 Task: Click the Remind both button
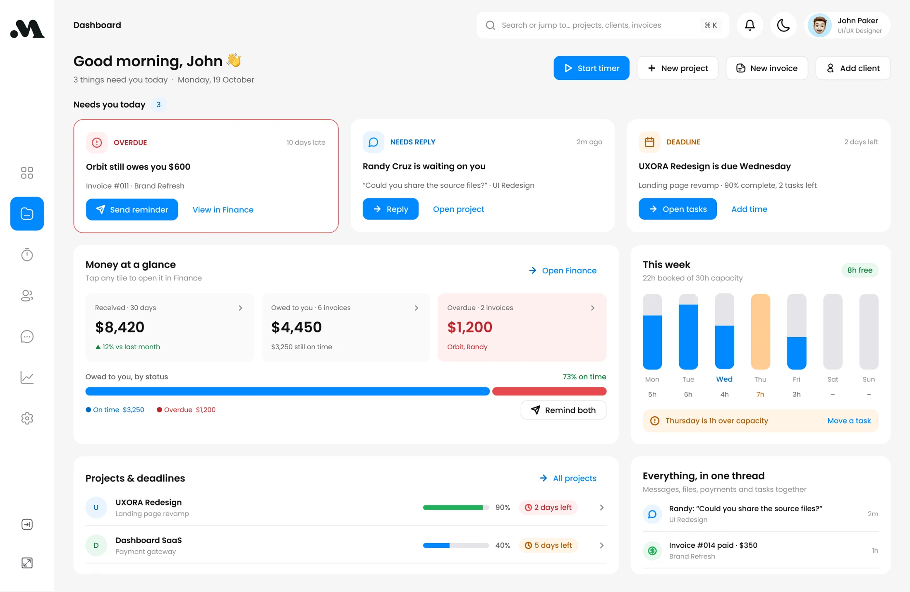coord(563,410)
